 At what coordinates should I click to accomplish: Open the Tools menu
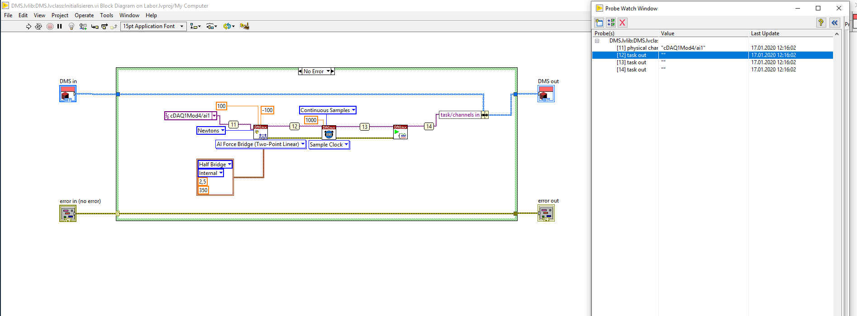[107, 15]
